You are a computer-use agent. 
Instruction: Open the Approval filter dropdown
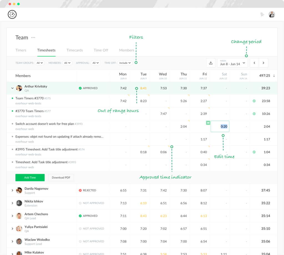pyautogui.click(x=96, y=63)
